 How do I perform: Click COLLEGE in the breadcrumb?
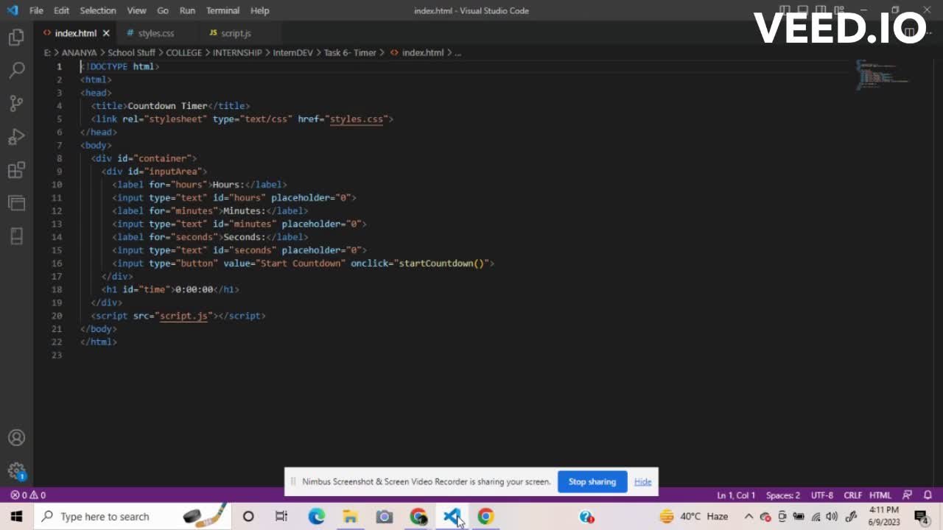[x=183, y=53]
